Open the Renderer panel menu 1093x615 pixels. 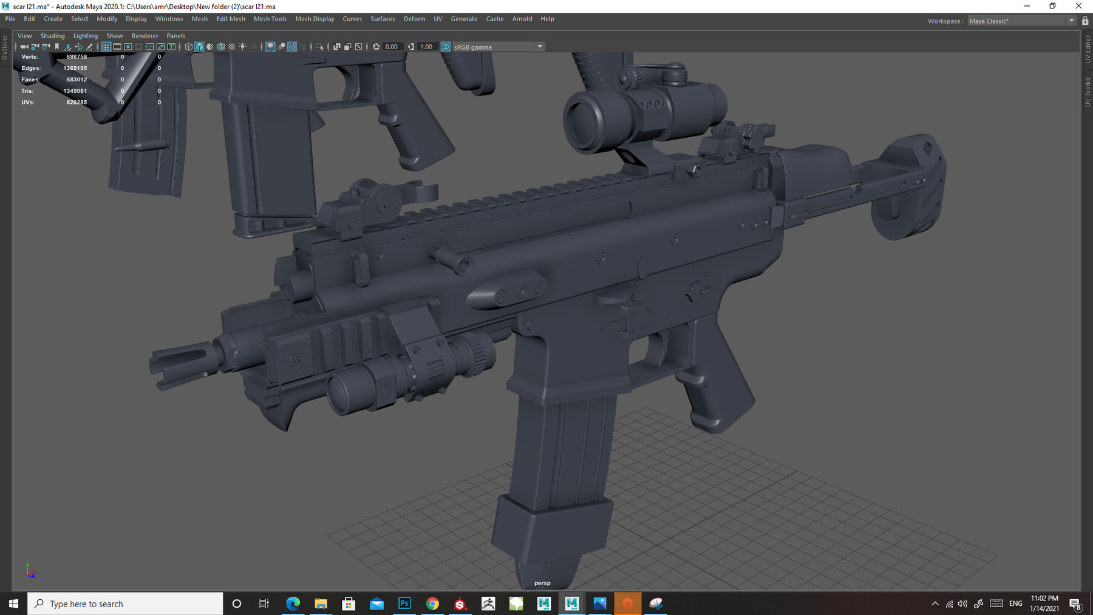(x=145, y=35)
